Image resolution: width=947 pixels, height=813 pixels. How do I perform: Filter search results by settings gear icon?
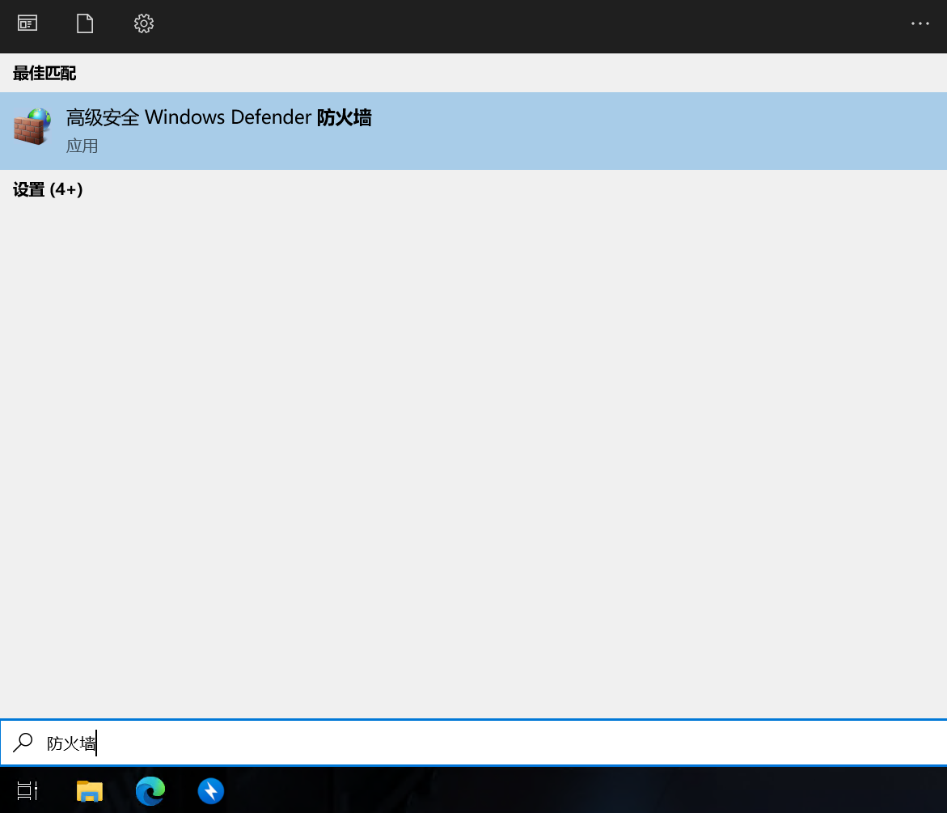pos(144,23)
